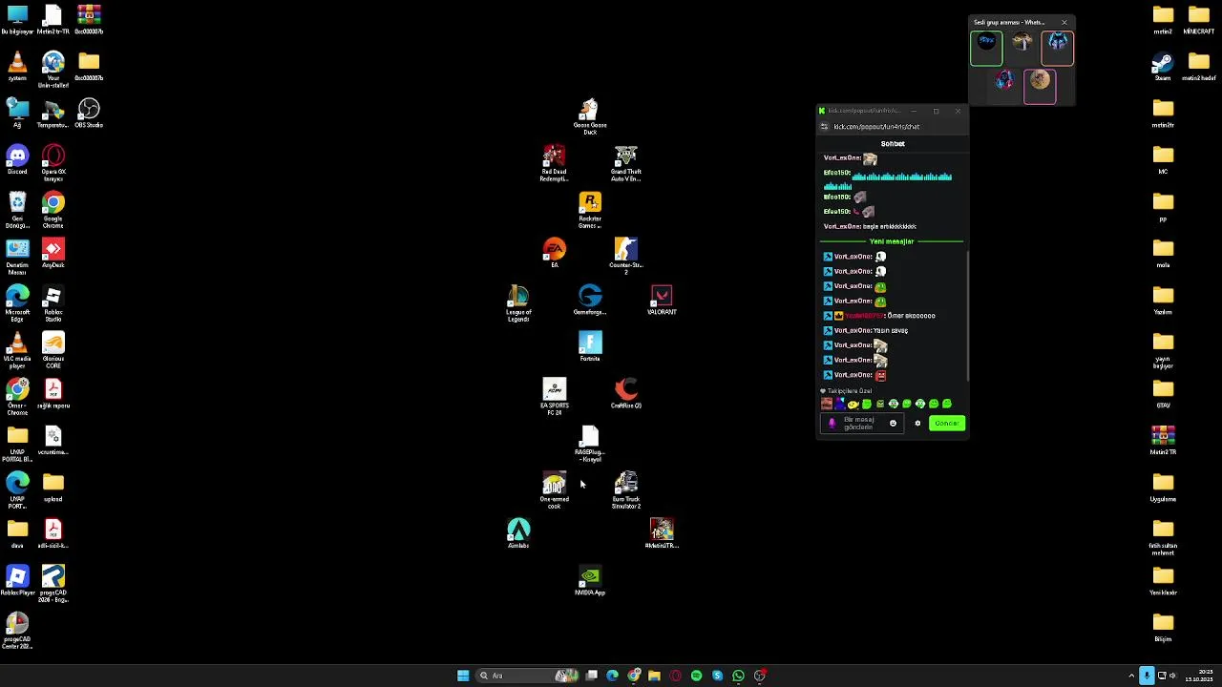Screen dimensions: 1222x687
Task: Launch Opera GX browser shortcut
Action: pyautogui.click(x=53, y=162)
